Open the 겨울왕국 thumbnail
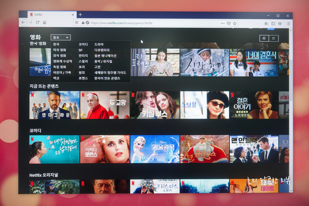309x206 pixels. [x=155, y=149]
